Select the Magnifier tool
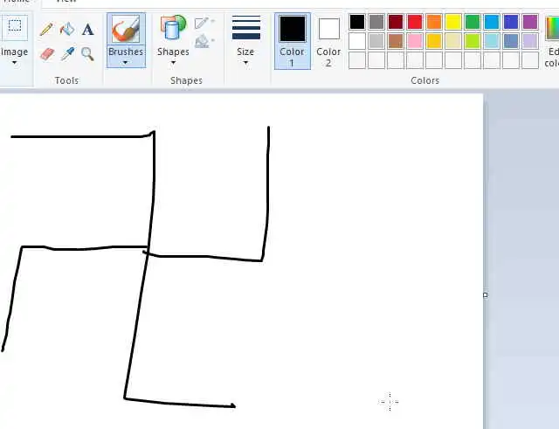 (87, 54)
